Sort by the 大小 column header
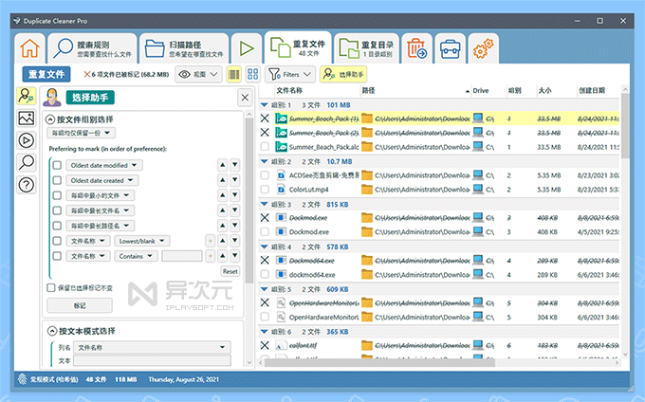The width and height of the screenshot is (645, 402). tap(544, 90)
